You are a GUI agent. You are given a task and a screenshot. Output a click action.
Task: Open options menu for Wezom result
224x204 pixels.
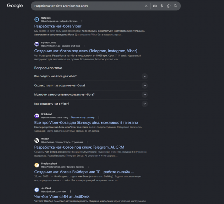coord(87,142)
